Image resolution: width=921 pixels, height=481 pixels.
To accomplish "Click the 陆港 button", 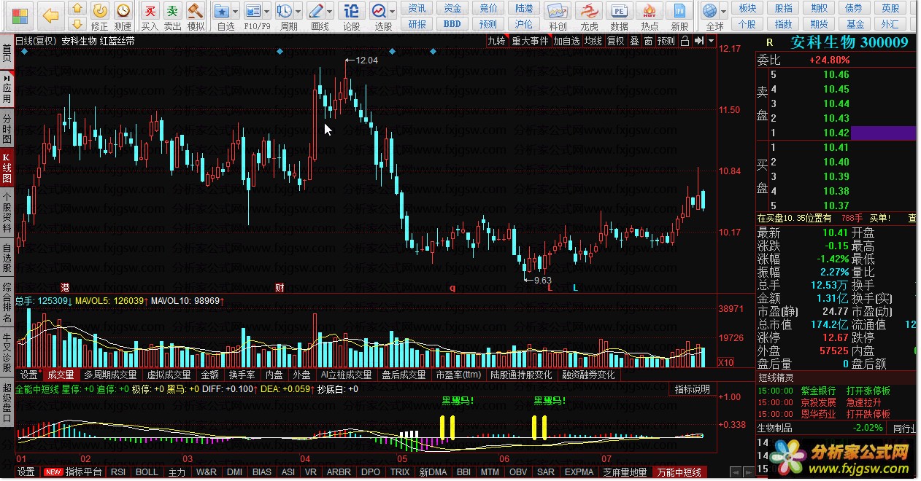I will point(524,8).
